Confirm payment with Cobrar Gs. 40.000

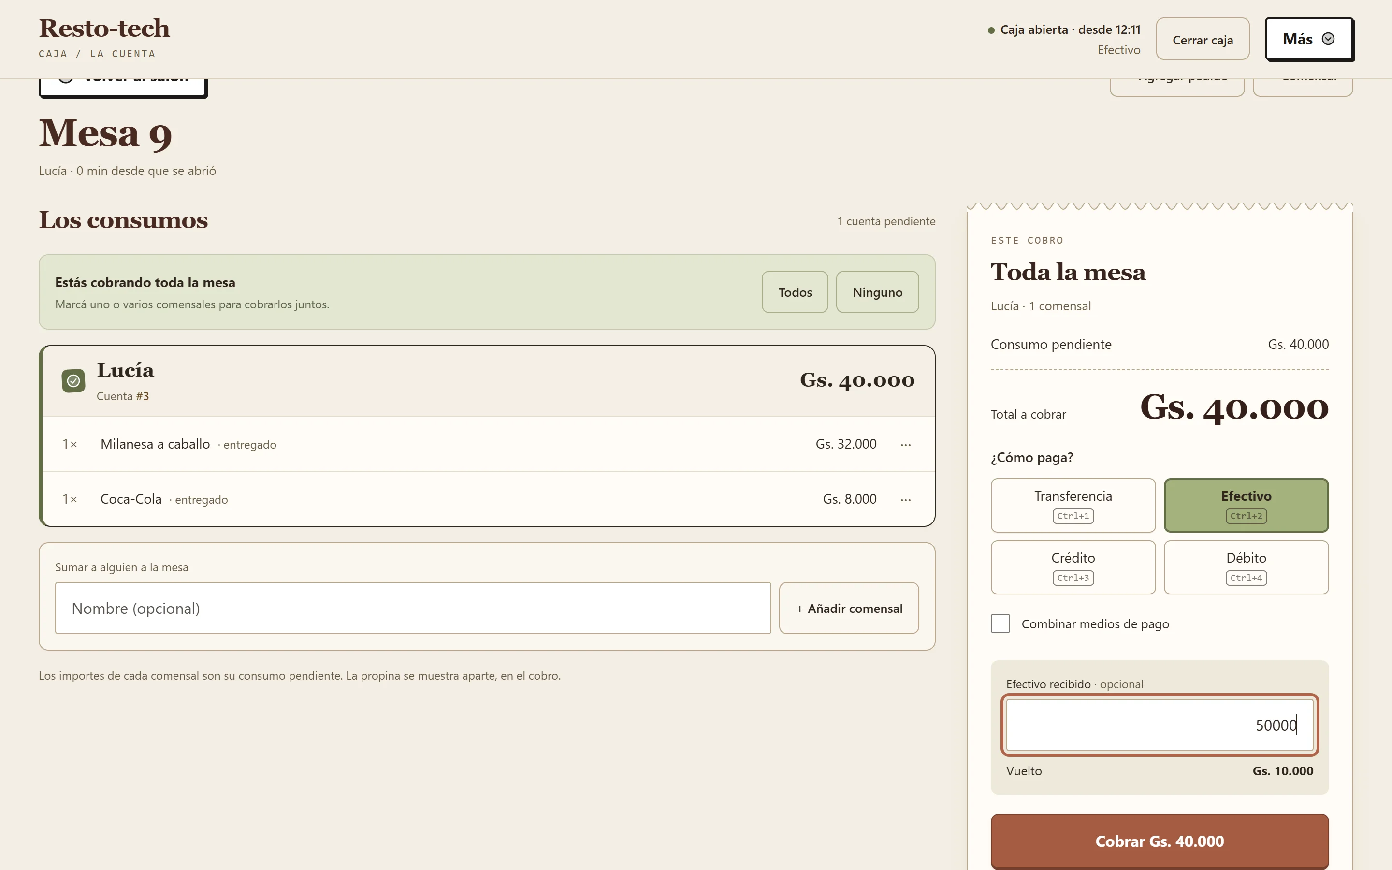1160,841
